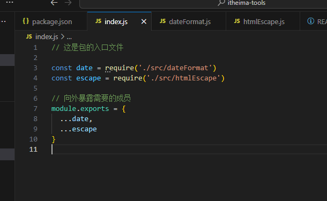
Task: Click line number 7 in the gutter
Action: coord(35,109)
